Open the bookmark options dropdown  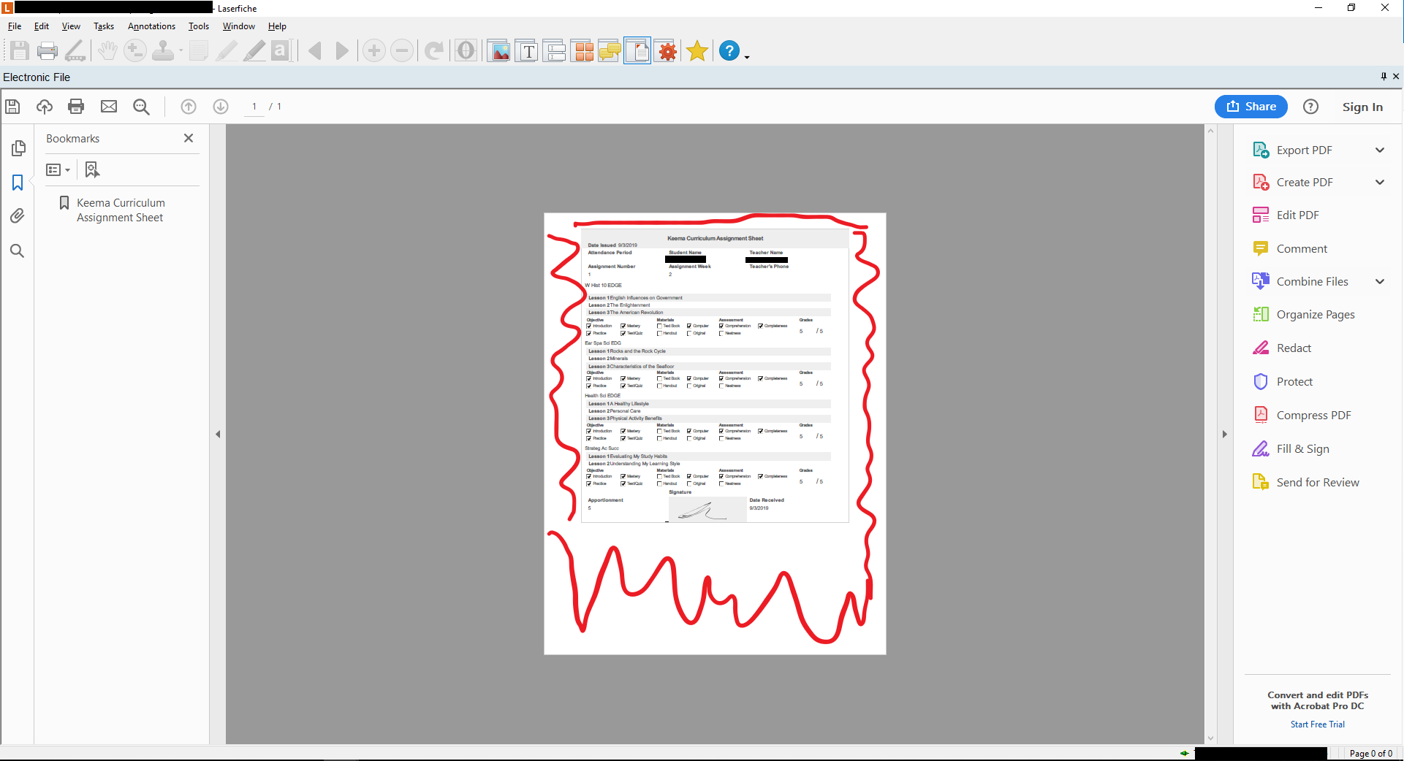tap(58, 170)
